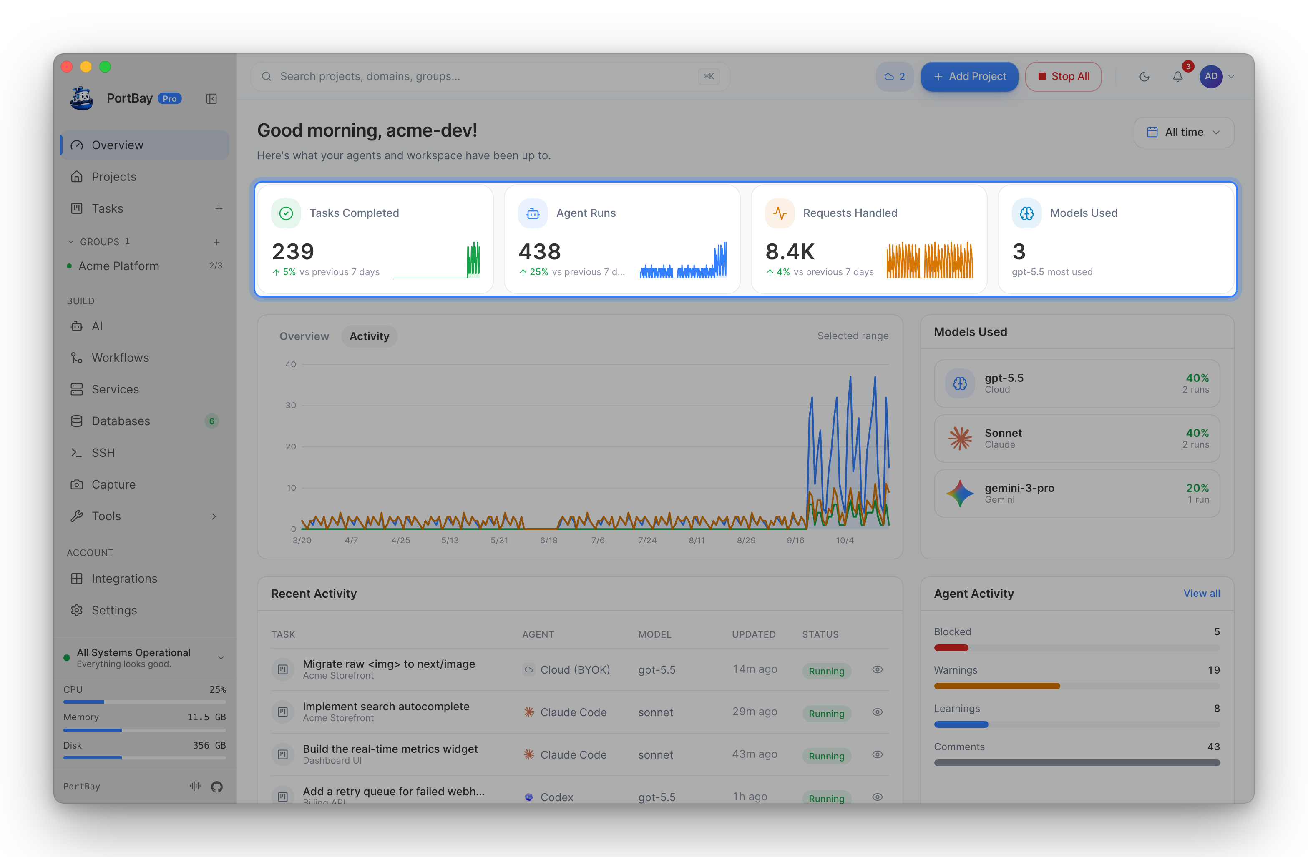
Task: Go to Workflows in the sidebar
Action: coord(145,358)
